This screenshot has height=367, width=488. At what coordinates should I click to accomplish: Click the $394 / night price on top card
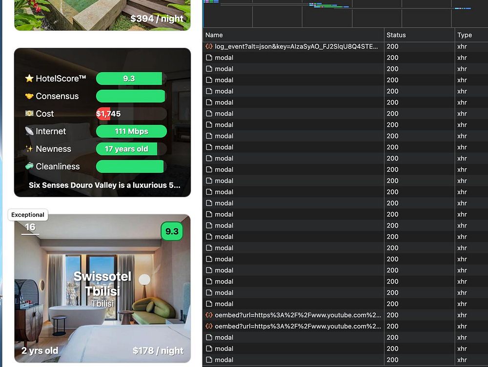[x=157, y=19]
